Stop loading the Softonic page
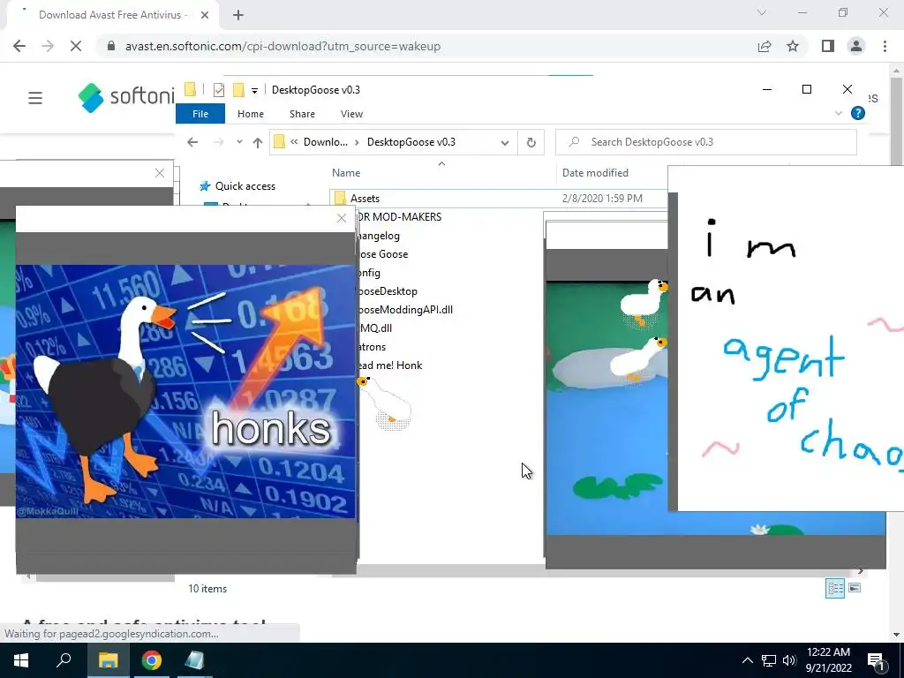The height and width of the screenshot is (678, 904). [76, 46]
